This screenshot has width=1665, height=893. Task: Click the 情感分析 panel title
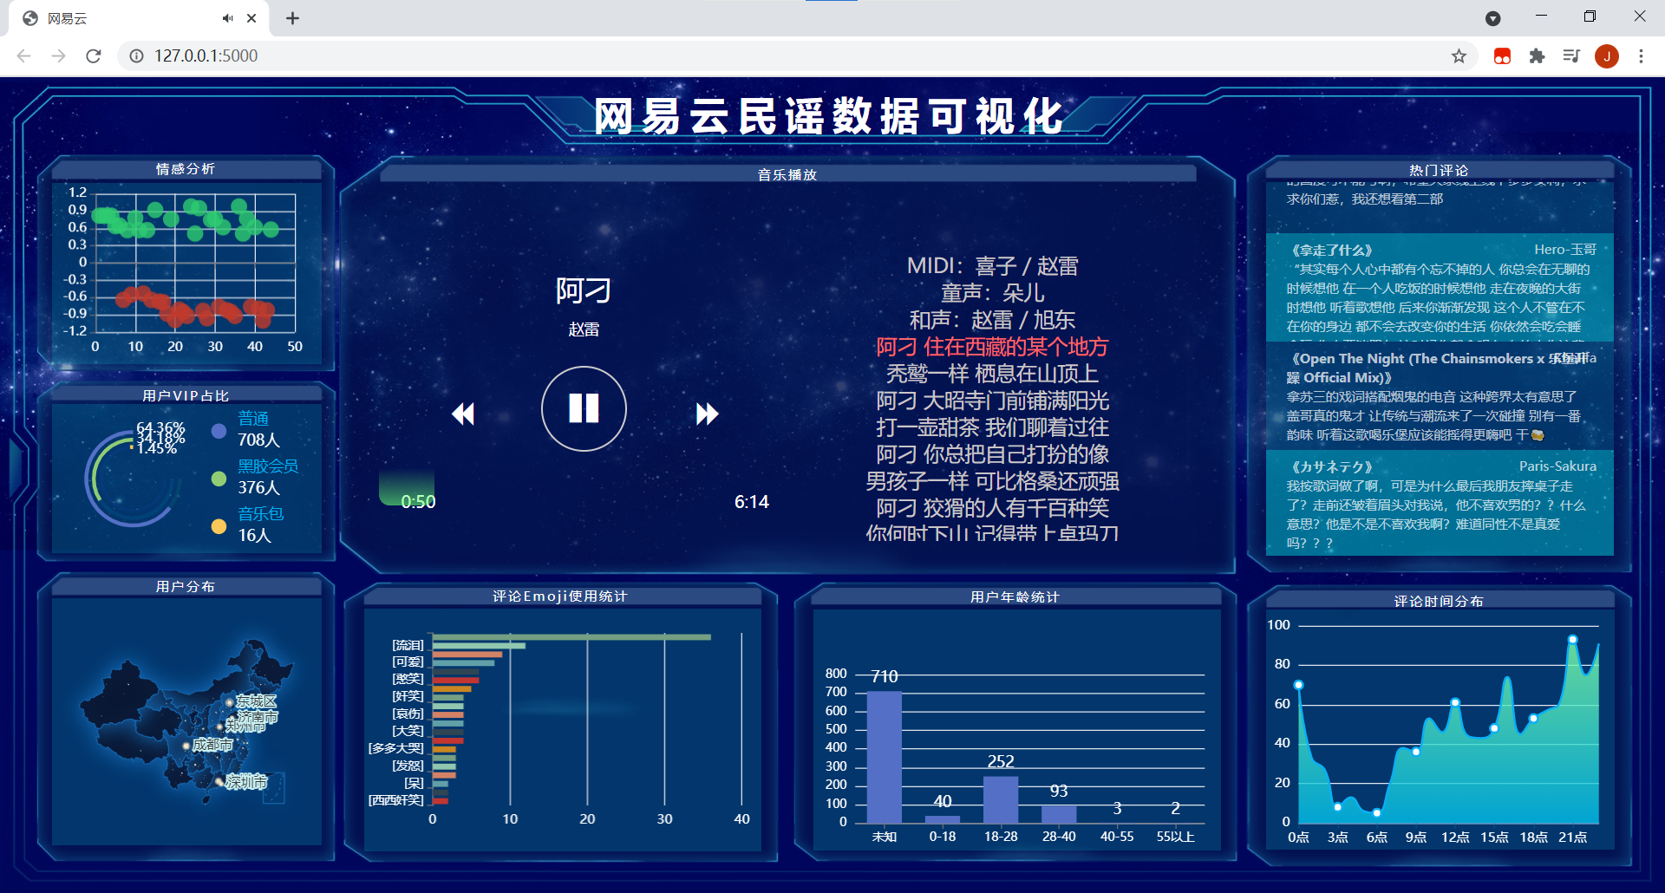(186, 169)
